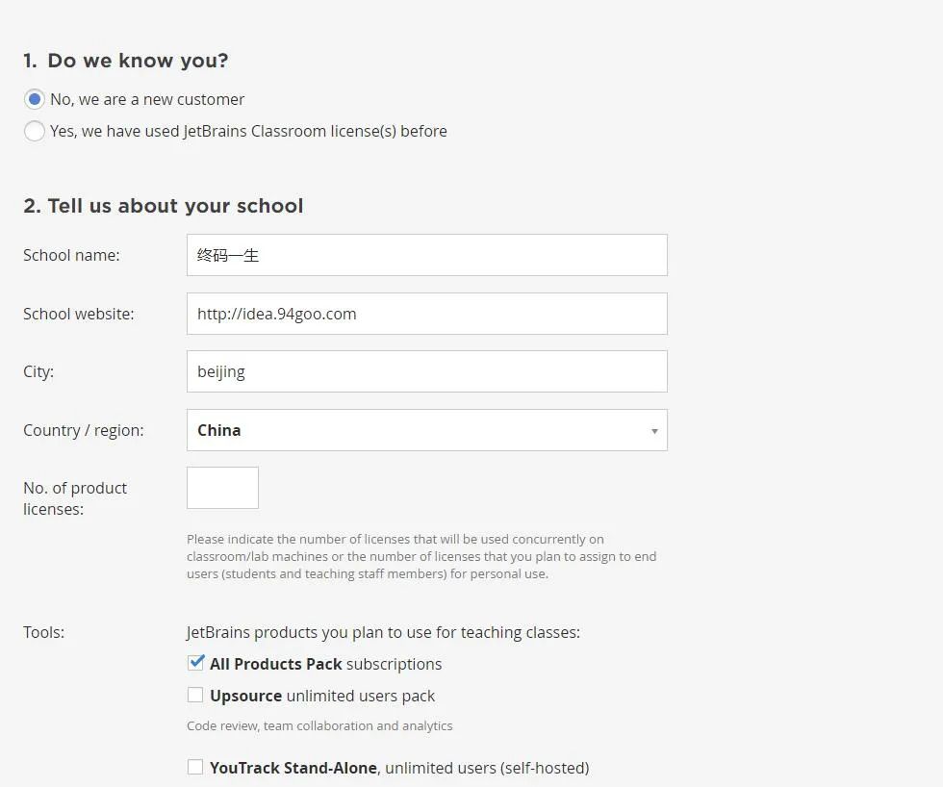Click the '1. Do we know you?' heading

pos(126,61)
